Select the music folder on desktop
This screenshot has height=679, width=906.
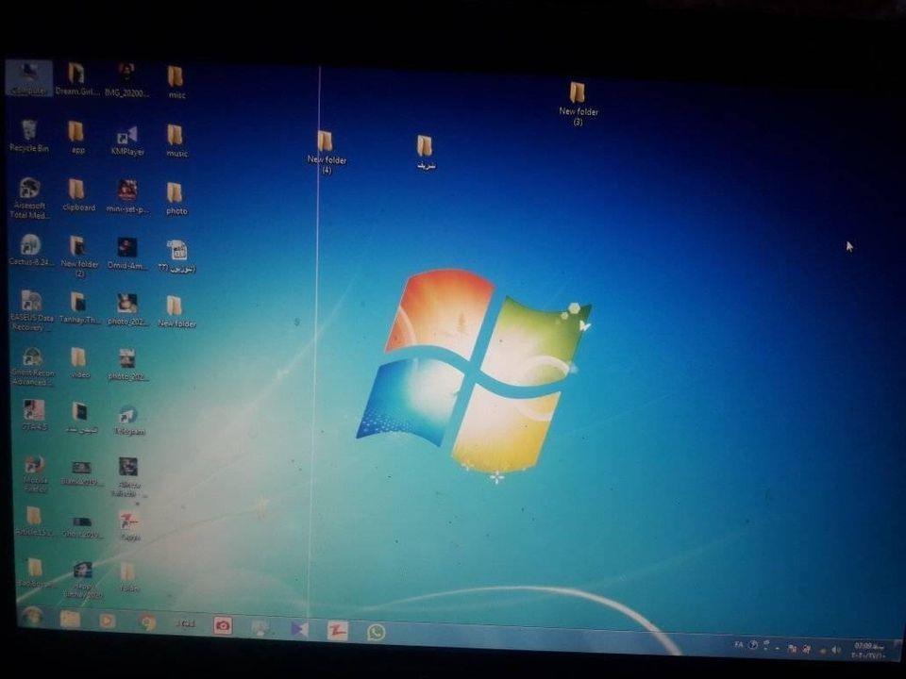[176, 141]
